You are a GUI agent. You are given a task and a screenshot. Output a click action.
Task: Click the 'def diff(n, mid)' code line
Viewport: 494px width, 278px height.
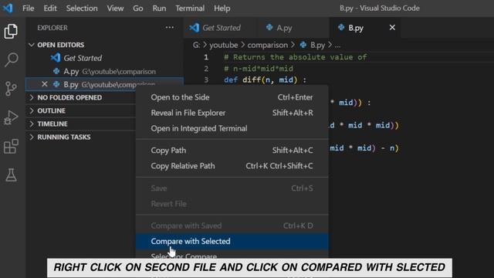(265, 80)
